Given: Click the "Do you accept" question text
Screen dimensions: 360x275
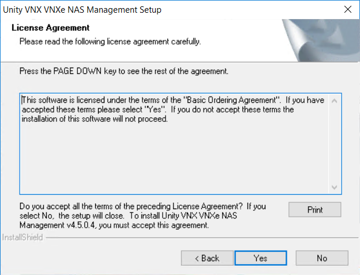Looking at the screenshot, I should click(x=133, y=206).
